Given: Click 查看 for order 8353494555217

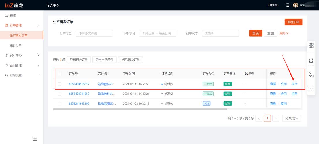Looking at the screenshot, I should pos(273,84).
